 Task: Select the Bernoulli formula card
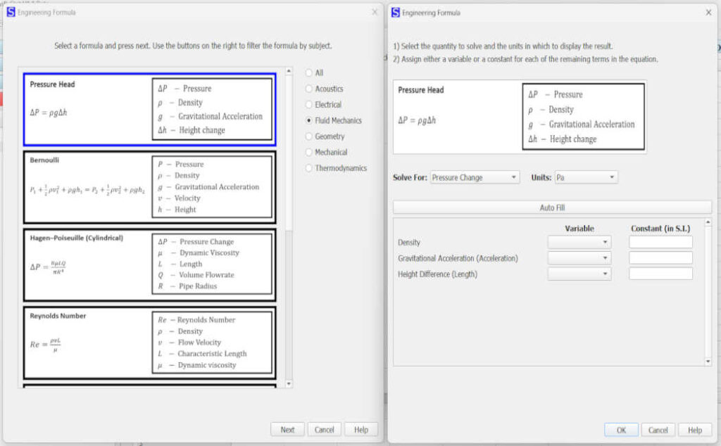coord(149,186)
